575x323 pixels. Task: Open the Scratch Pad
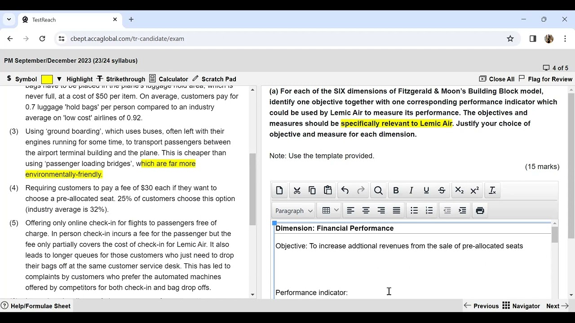pyautogui.click(x=214, y=79)
